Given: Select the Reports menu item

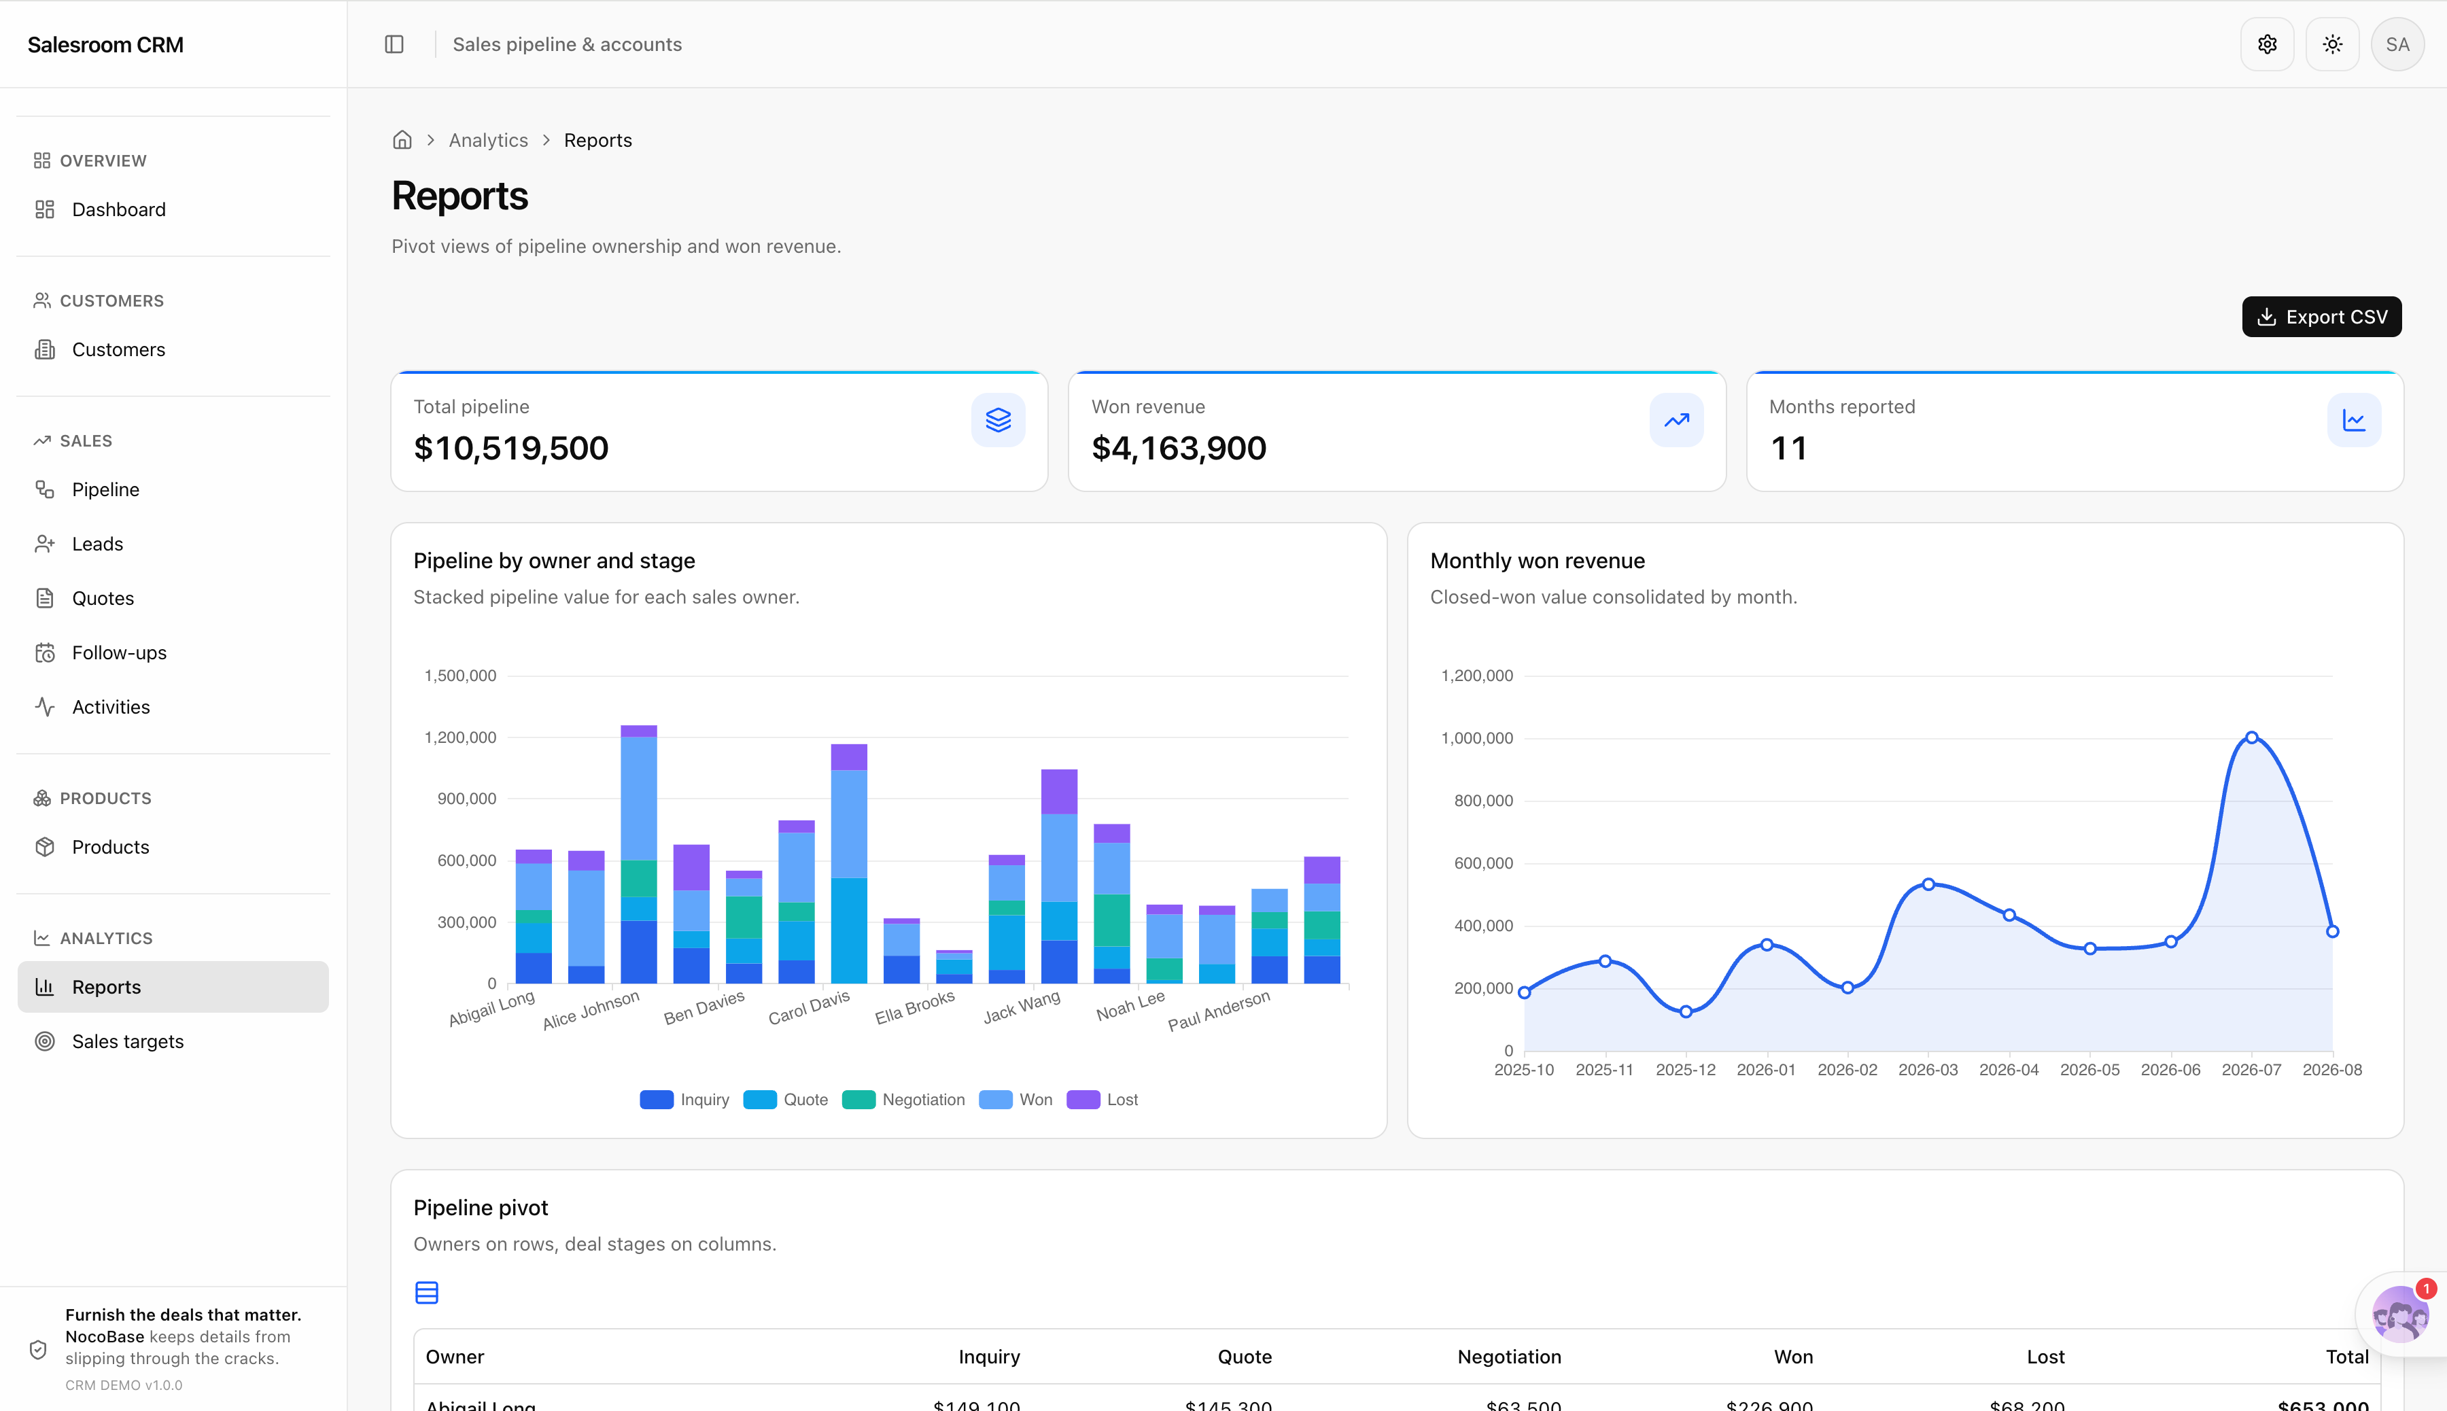Looking at the screenshot, I should click(173, 986).
